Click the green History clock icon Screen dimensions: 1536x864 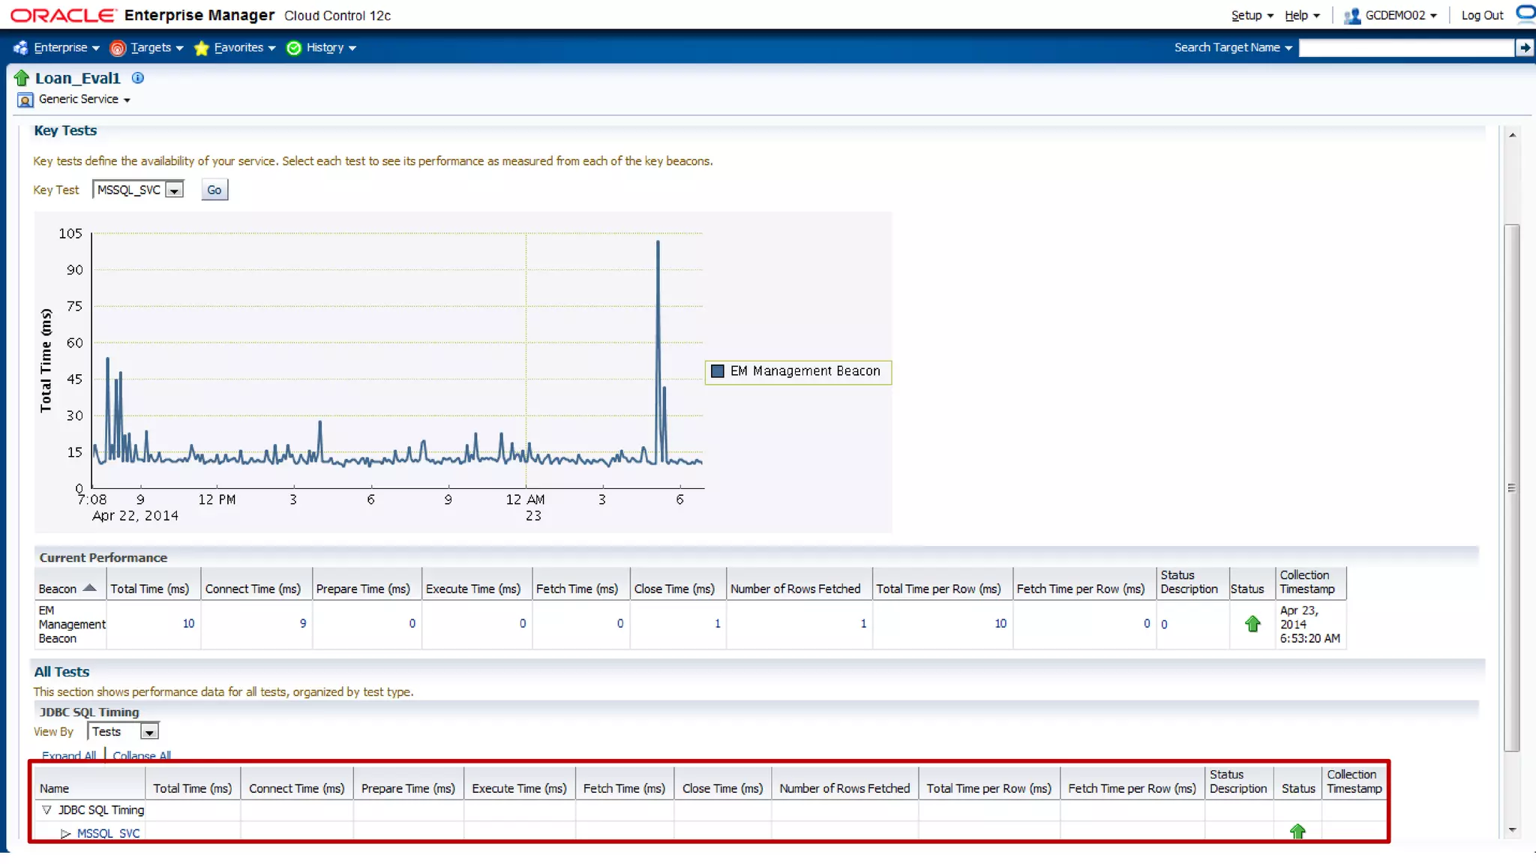point(294,48)
